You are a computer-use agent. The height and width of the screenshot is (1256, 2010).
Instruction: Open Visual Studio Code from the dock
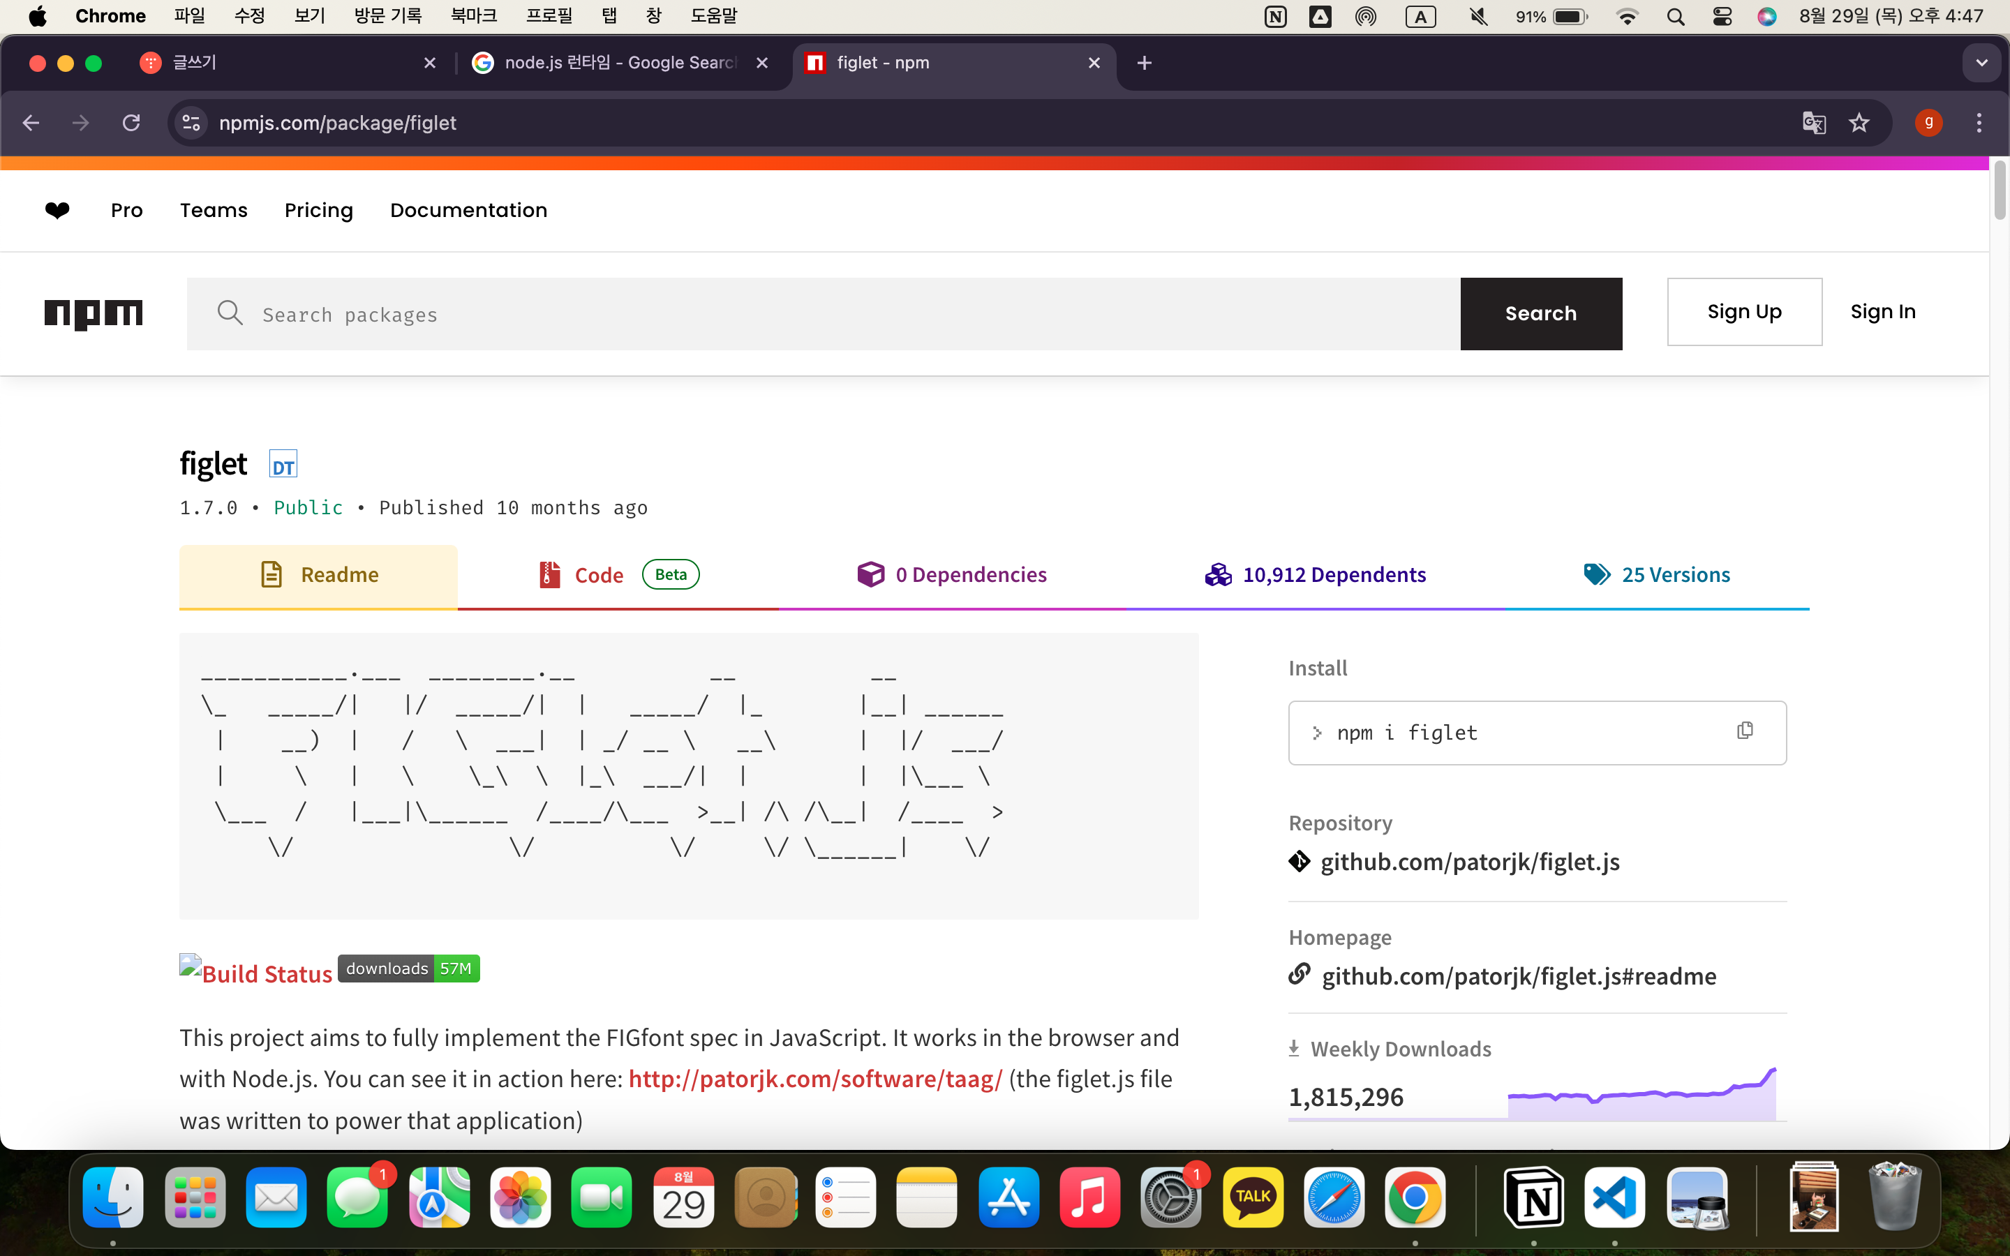[x=1615, y=1198]
